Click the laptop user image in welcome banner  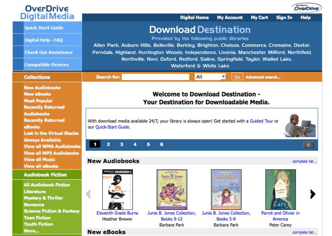[x=299, y=125]
